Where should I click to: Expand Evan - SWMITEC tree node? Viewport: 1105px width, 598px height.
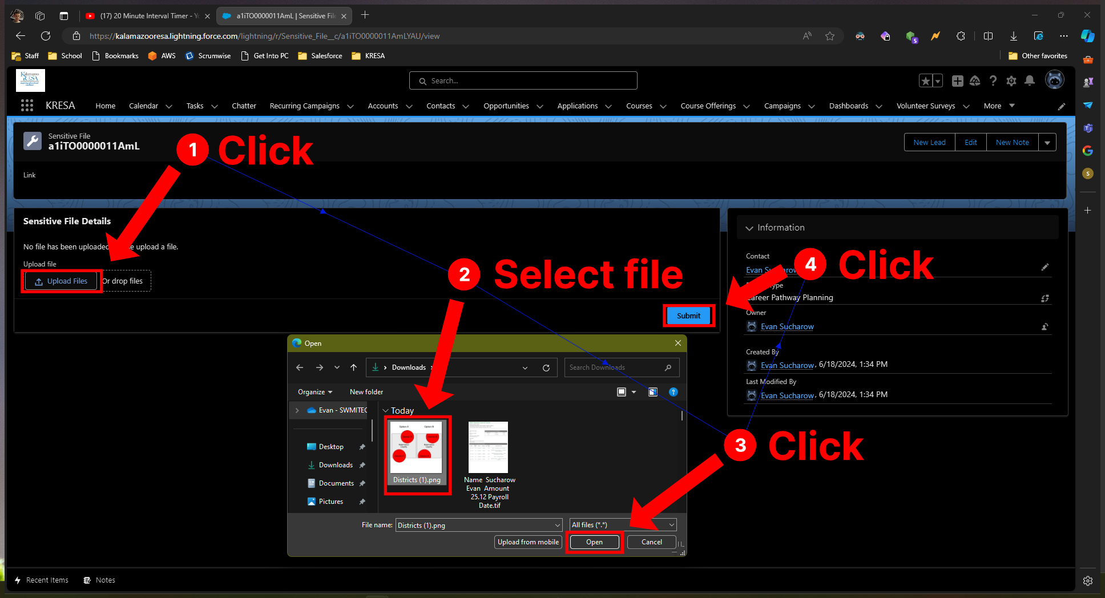point(297,410)
